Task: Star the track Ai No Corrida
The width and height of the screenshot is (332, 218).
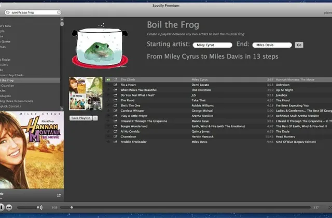Action: pos(108,131)
